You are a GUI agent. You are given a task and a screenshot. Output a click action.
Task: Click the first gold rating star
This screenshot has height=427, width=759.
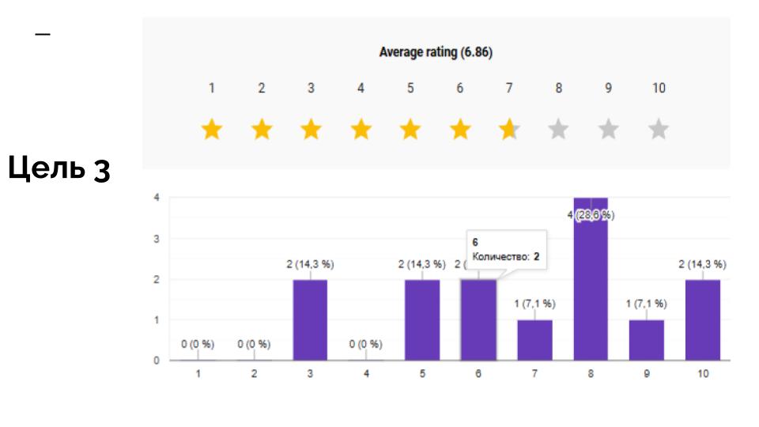[x=212, y=129]
